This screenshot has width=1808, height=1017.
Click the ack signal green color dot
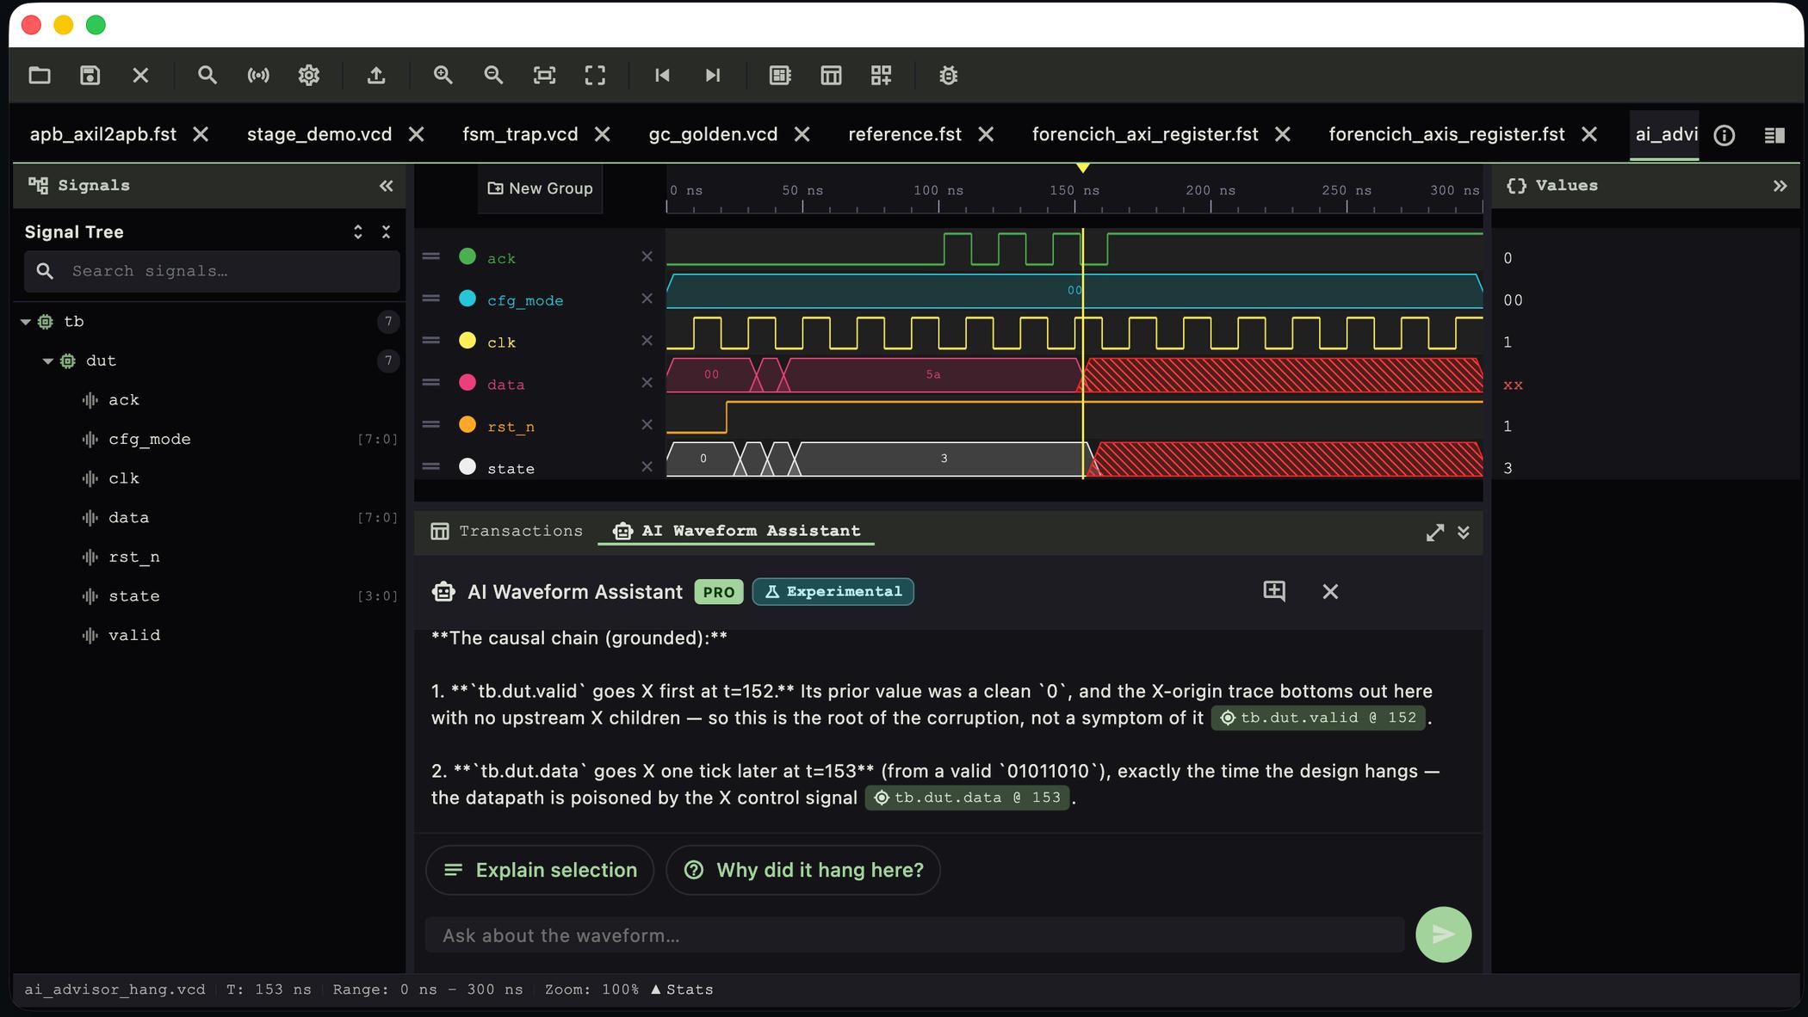click(467, 256)
